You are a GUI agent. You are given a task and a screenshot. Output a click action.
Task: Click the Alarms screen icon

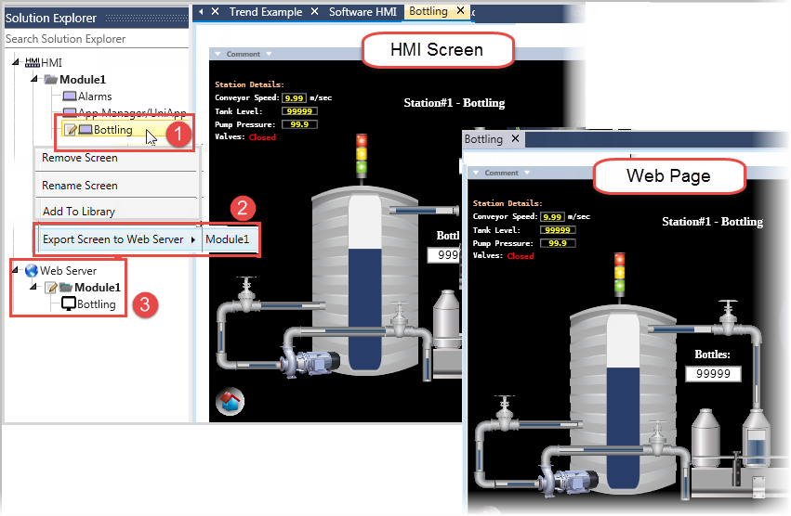click(x=70, y=97)
